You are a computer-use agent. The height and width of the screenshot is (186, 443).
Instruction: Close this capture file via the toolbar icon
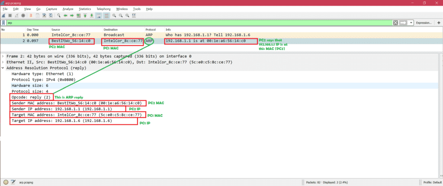click(x=44, y=15)
